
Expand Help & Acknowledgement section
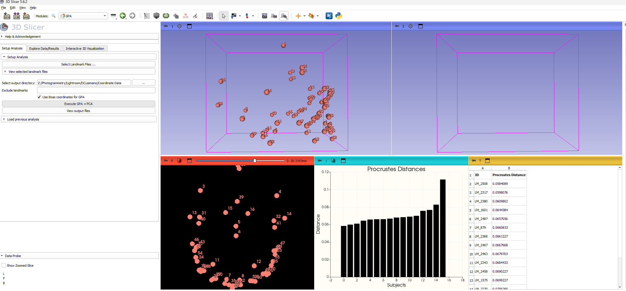point(23,37)
